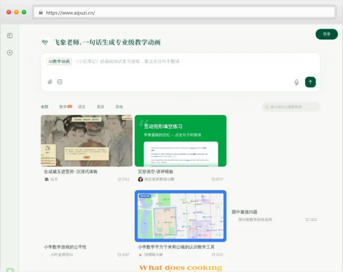This screenshot has height=272, width=343.
Task: Click the magnifier icon in the search box
Action: 267,107
